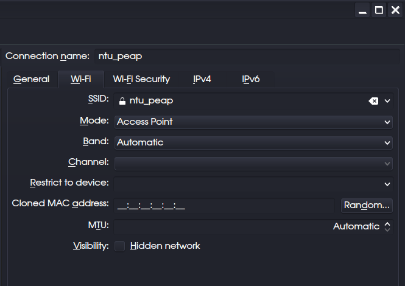Screen dimensions: 405x286
Task: Maximize the connection editor window
Action: click(379, 10)
